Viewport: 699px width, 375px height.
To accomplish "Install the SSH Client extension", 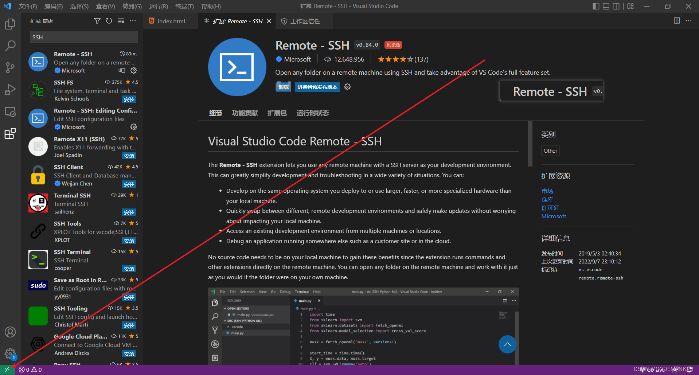I will tap(129, 184).
